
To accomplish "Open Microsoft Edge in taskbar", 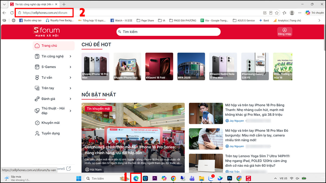I will point(136,178).
